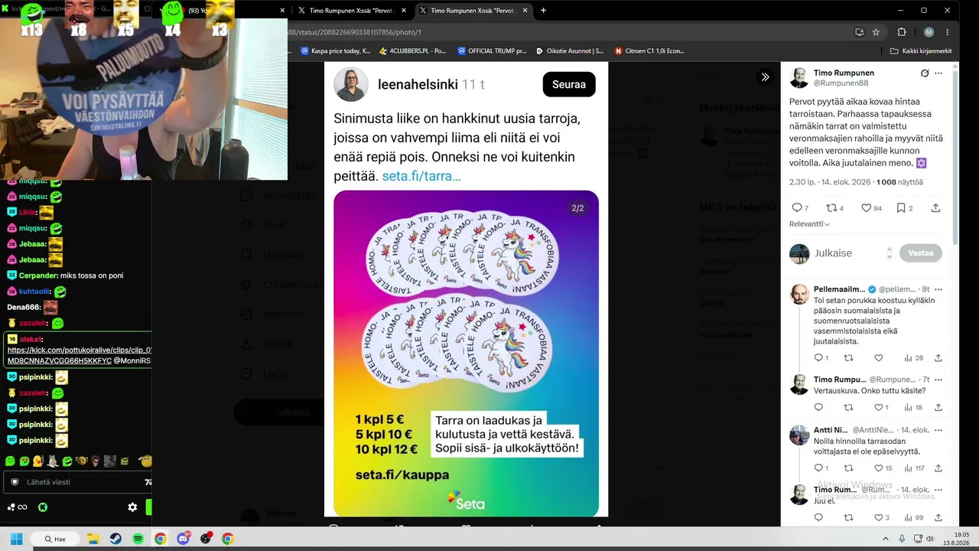
Task: Open Kick chat settings gear icon
Action: point(132,507)
